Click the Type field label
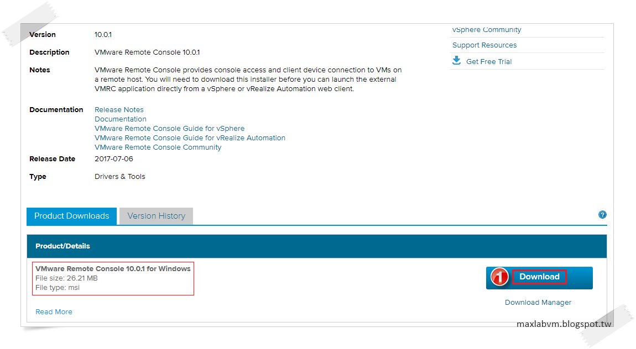The width and height of the screenshot is (636, 349). coord(37,177)
